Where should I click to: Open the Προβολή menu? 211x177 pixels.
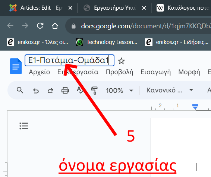[x=119, y=72]
